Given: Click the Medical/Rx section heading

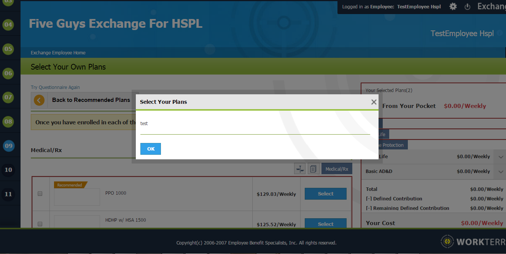Looking at the screenshot, I should pyautogui.click(x=46, y=150).
